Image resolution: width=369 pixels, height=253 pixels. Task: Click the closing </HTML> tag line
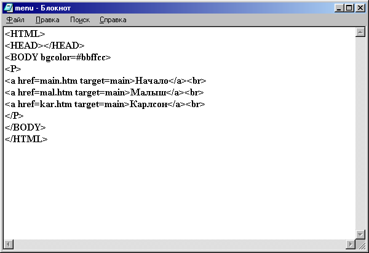[26, 139]
